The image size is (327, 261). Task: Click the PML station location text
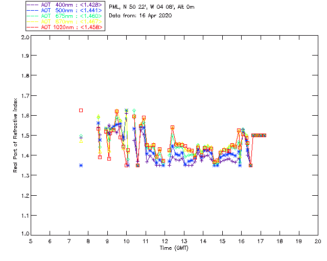[152, 7]
